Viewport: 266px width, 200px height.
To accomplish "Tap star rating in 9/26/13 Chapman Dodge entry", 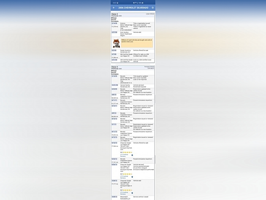I will coord(127,174).
